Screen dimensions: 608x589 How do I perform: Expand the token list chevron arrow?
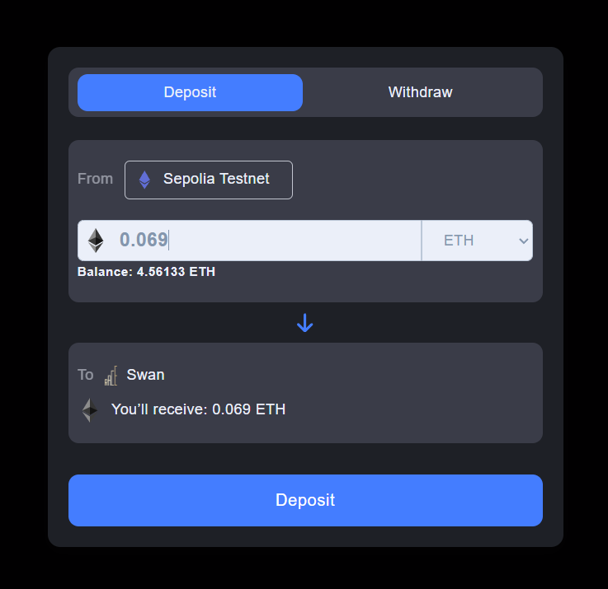click(x=524, y=241)
